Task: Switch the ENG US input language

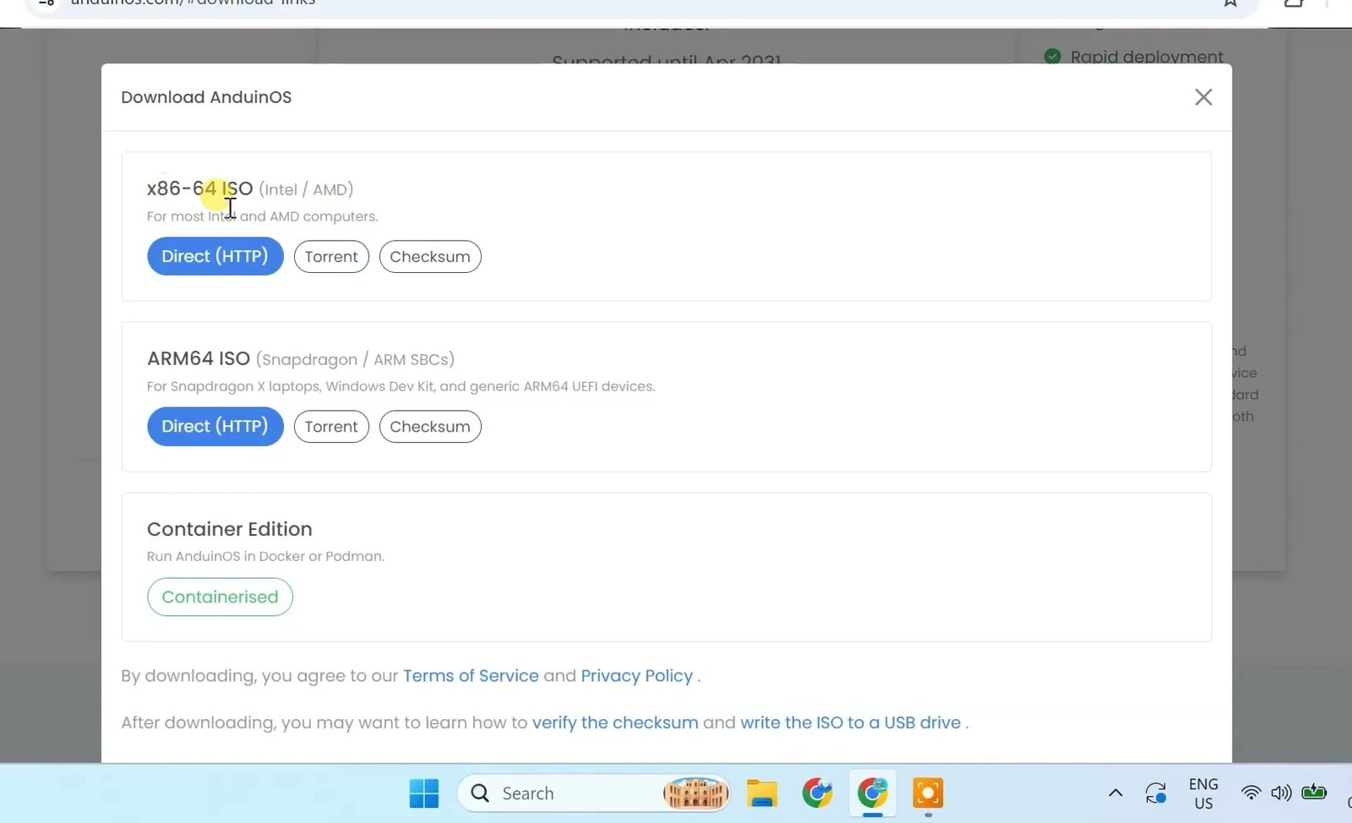Action: coord(1203,793)
